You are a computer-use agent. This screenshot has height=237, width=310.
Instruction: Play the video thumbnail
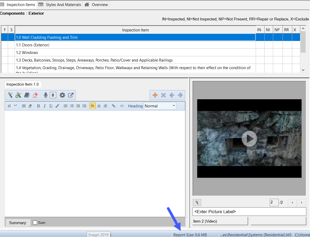pos(249,139)
